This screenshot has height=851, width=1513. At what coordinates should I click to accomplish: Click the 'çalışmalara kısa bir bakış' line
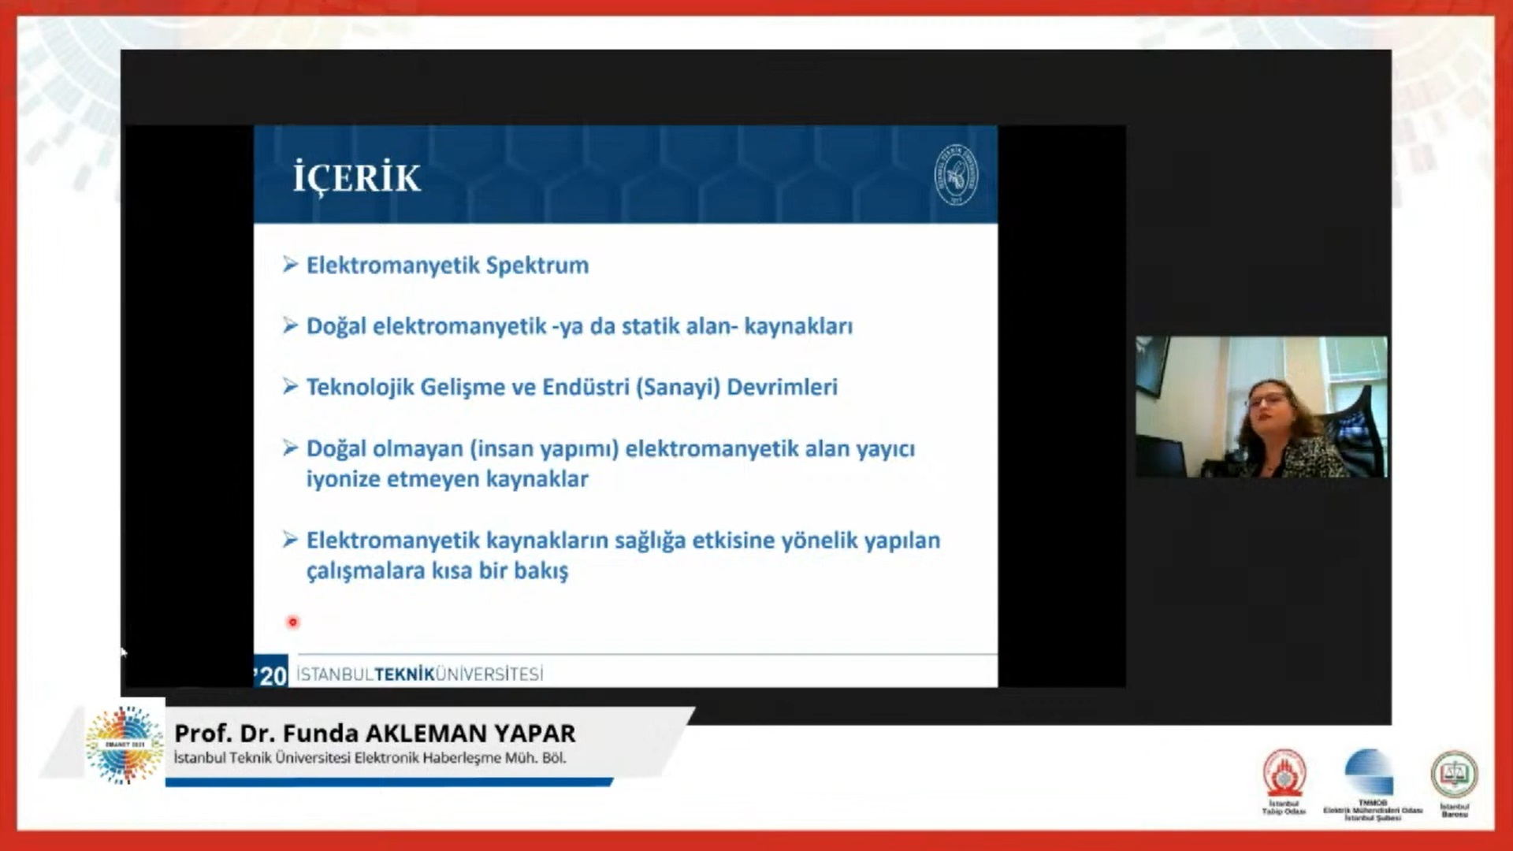pos(437,570)
